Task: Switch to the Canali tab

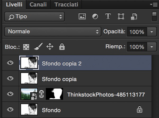Action: click(38, 4)
